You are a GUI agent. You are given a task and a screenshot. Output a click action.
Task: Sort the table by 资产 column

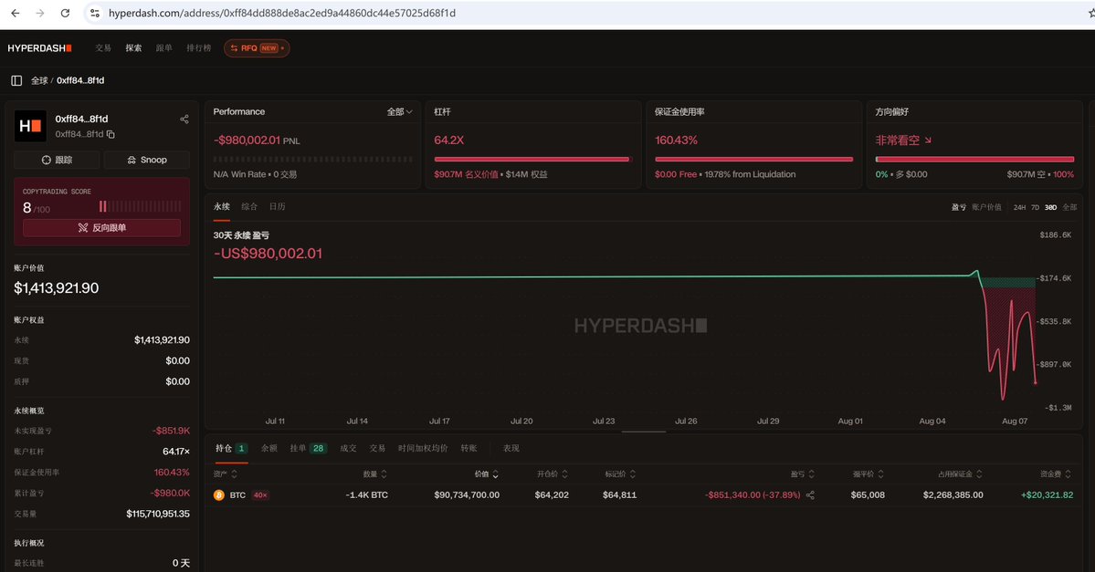(x=225, y=474)
